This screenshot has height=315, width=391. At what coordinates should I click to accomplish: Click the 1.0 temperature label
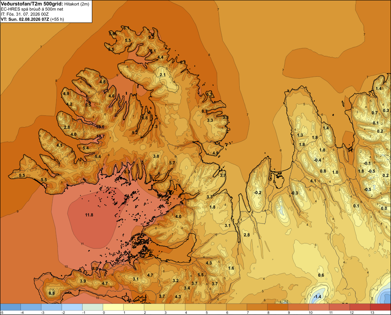(335, 172)
